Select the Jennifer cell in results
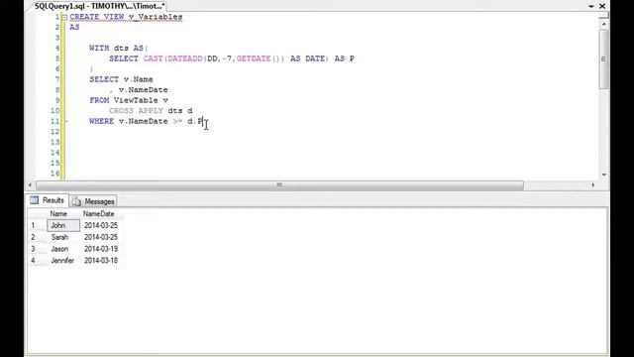This screenshot has height=357, width=634. point(63,261)
